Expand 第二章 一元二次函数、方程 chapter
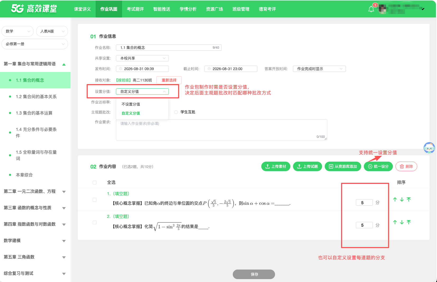Viewport: 437px width, 282px height. (x=64, y=192)
